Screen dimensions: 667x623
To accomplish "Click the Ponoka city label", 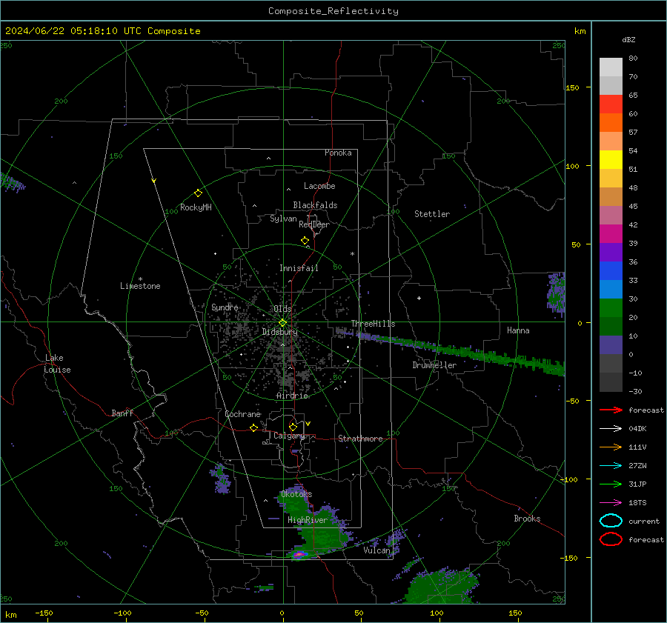I will (x=338, y=153).
